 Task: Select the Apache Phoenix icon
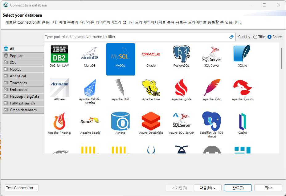[x=59, y=121]
